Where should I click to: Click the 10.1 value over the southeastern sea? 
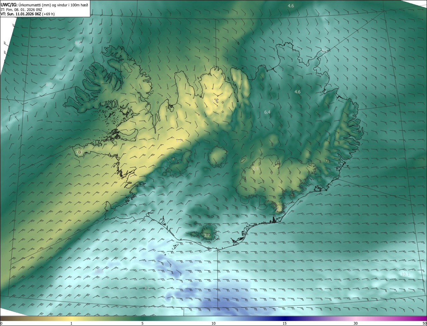click(405, 274)
